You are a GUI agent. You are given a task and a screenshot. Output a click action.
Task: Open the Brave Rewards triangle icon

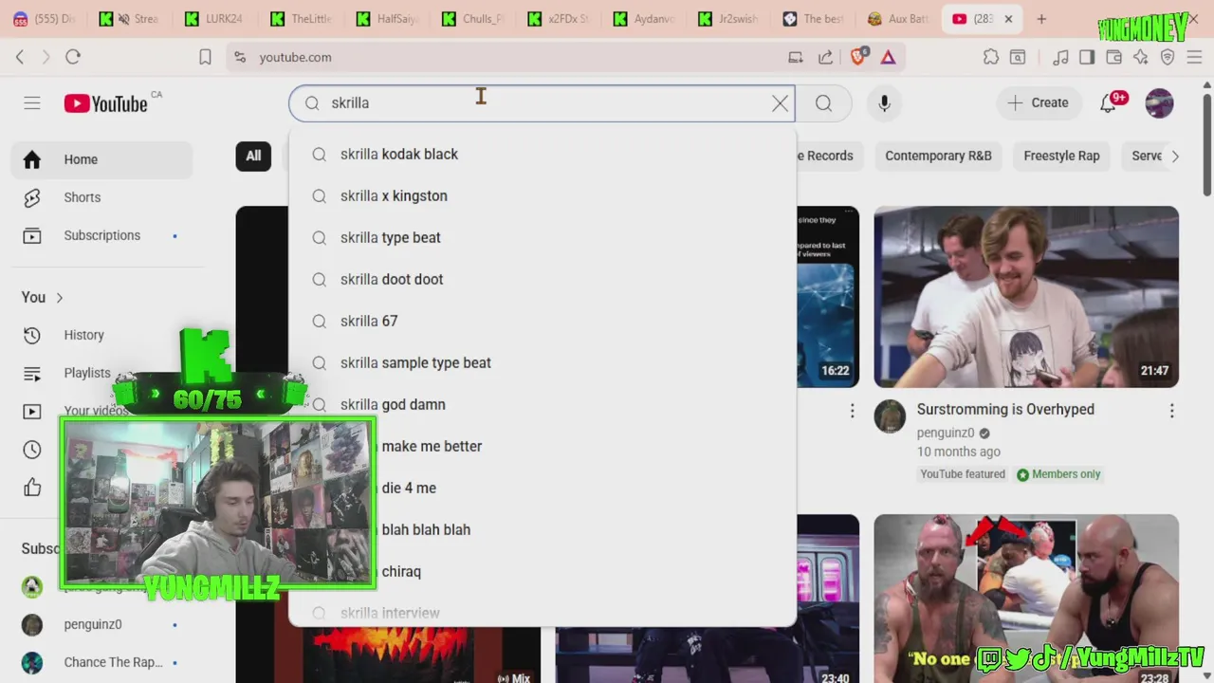[x=888, y=57]
